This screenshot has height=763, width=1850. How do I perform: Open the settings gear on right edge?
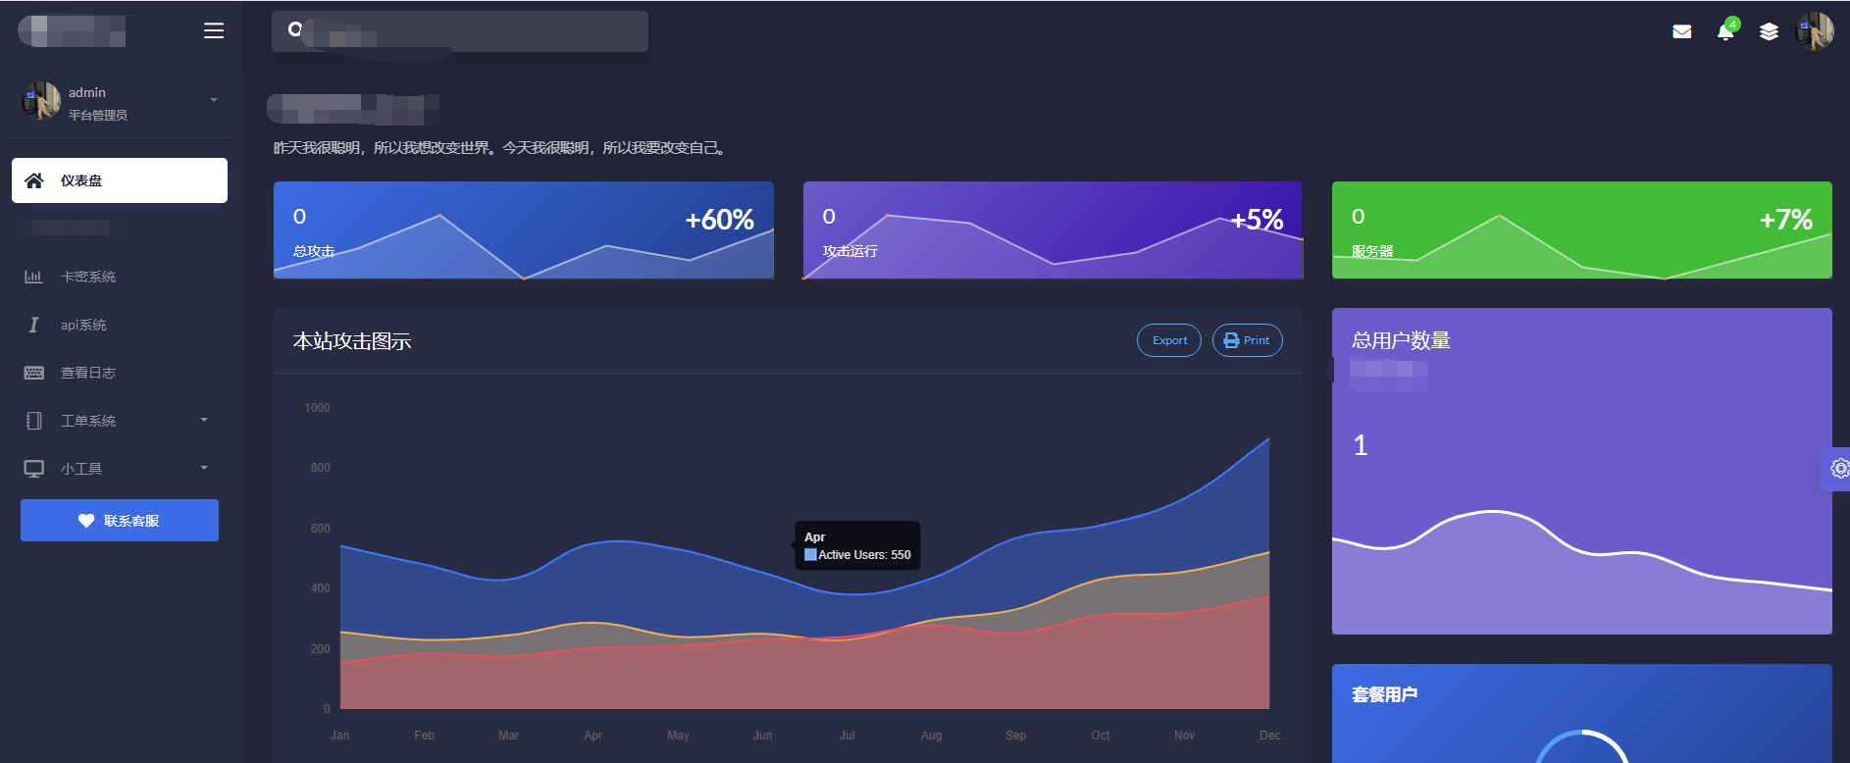(1839, 469)
